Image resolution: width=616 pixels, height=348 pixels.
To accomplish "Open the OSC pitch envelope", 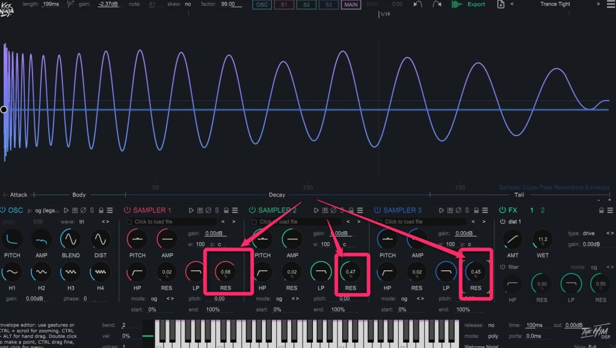I will tap(12, 240).
